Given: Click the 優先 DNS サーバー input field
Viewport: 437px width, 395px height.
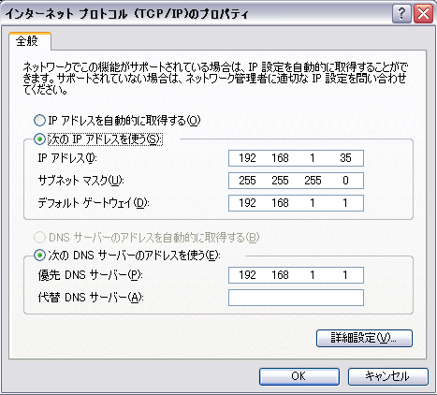Looking at the screenshot, I should coord(296,275).
